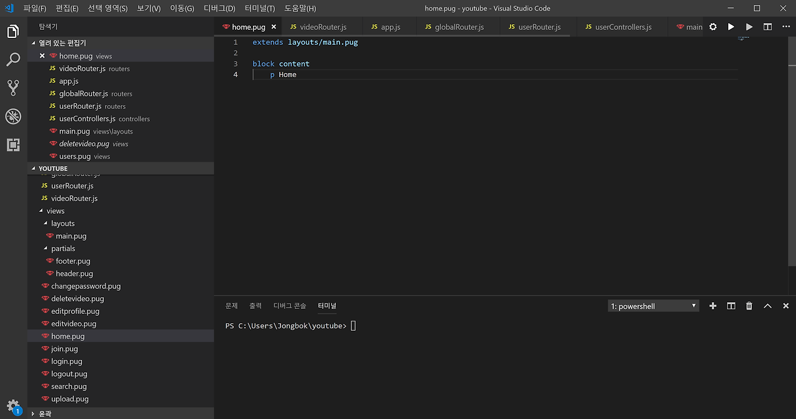Open the Extensions view in activity bar
796x419 pixels.
tap(13, 145)
